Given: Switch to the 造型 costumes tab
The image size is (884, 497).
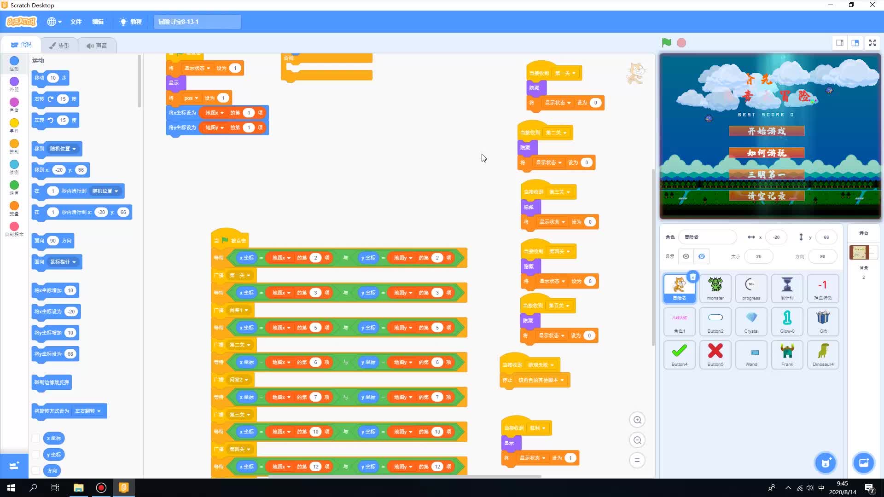Looking at the screenshot, I should point(59,45).
